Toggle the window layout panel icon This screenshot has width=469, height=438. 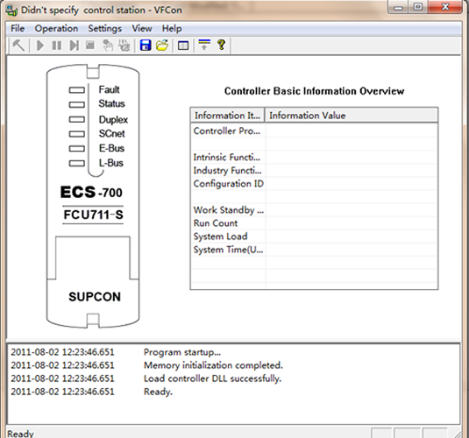183,46
